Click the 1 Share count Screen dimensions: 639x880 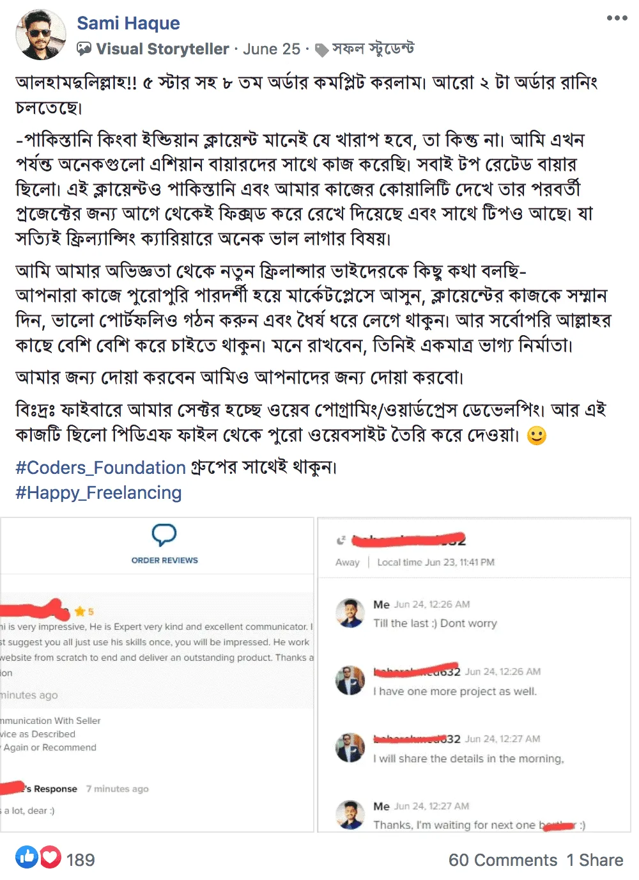point(595,860)
